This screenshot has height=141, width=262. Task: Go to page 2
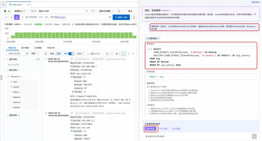(x=128, y=54)
